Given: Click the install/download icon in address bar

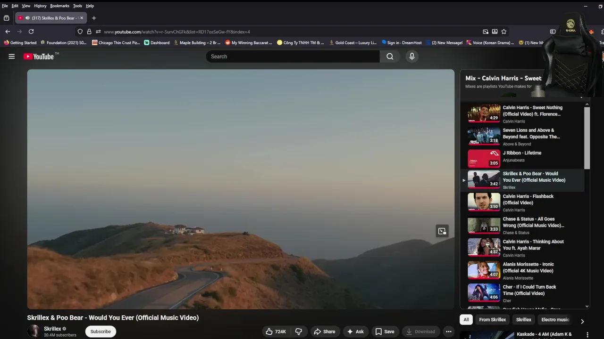Looking at the screenshot, I should (x=495, y=32).
